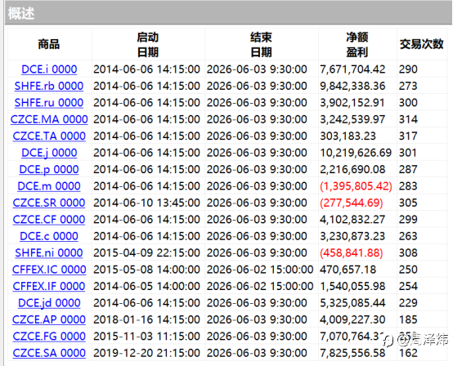The height and width of the screenshot is (366, 453).
Task: Select net profit value 7,825,556.58
Action: [352, 353]
